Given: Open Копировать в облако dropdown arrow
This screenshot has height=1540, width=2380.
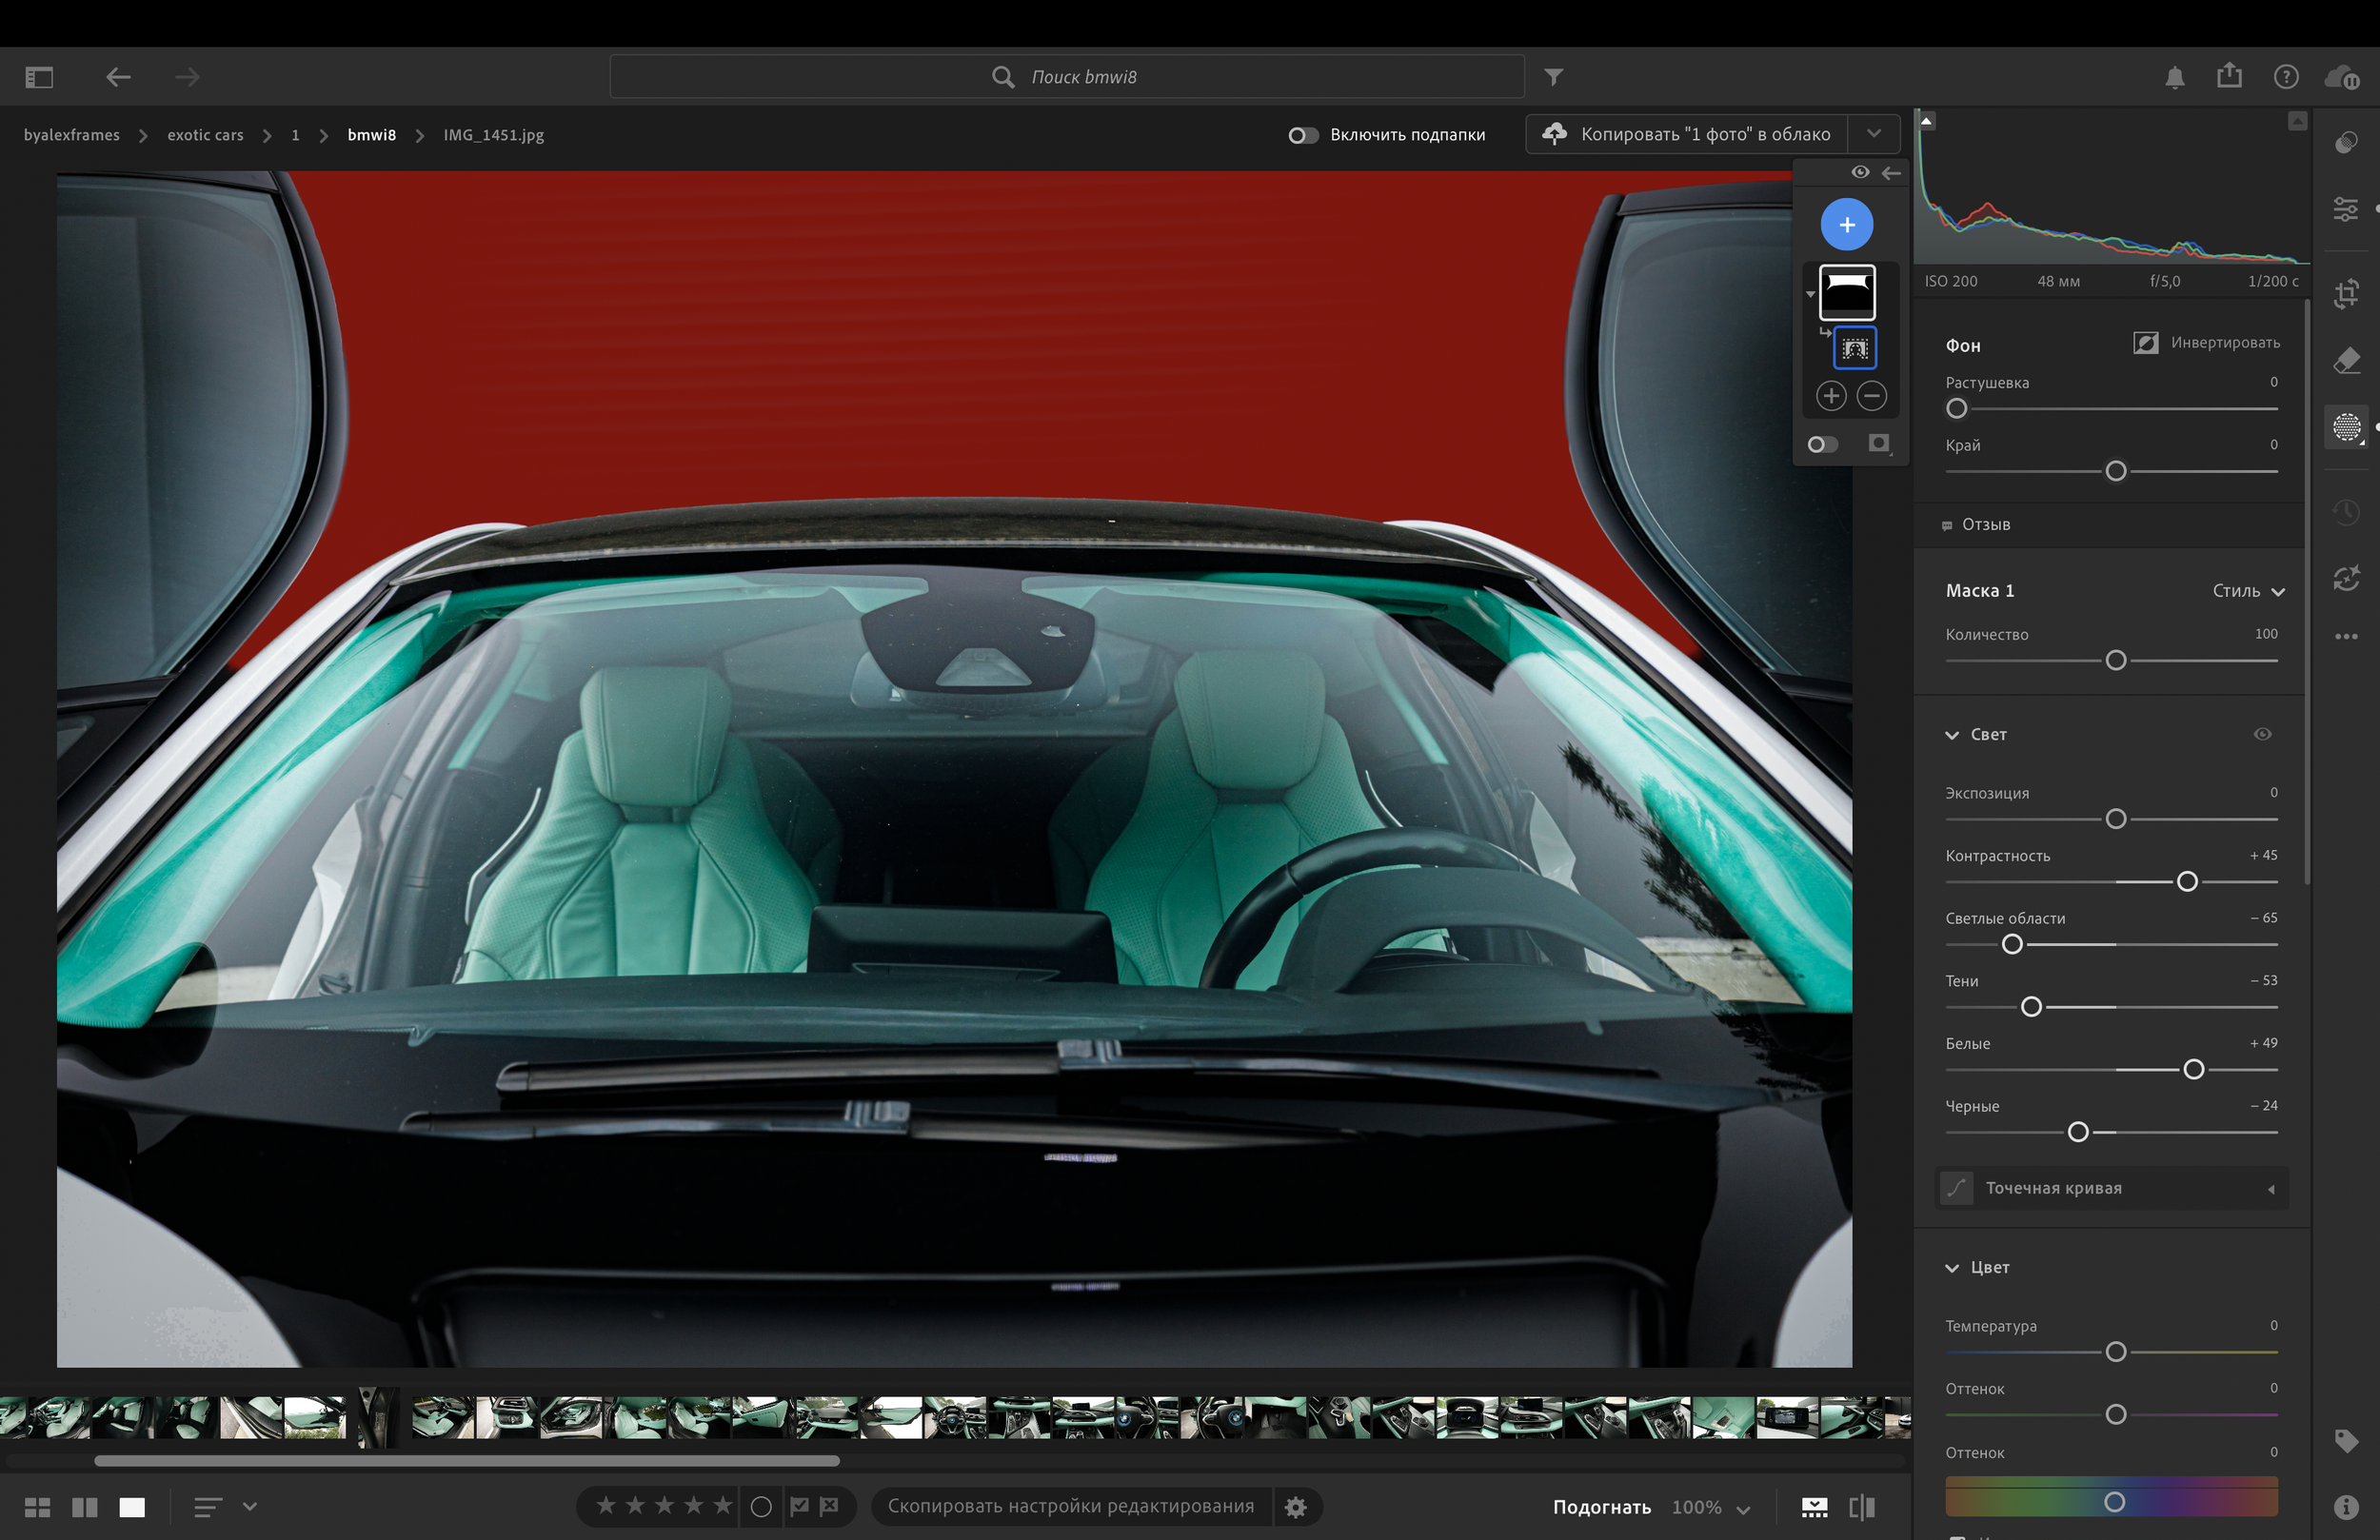Looking at the screenshot, I should 1873,134.
